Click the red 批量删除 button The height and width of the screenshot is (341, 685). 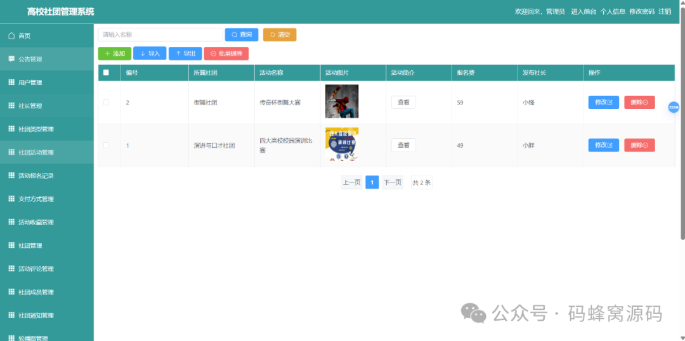(x=226, y=54)
